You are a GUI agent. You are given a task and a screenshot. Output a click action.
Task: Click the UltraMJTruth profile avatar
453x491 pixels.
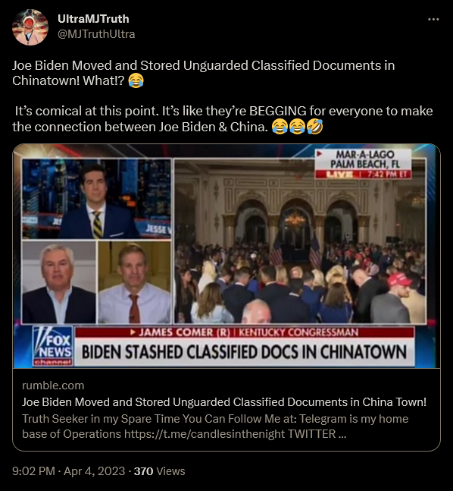click(x=30, y=27)
